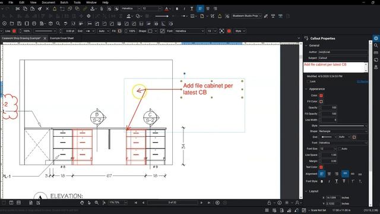Click the Zoom tool in the bottom bar
The width and height of the screenshot is (380, 214).
point(97,203)
